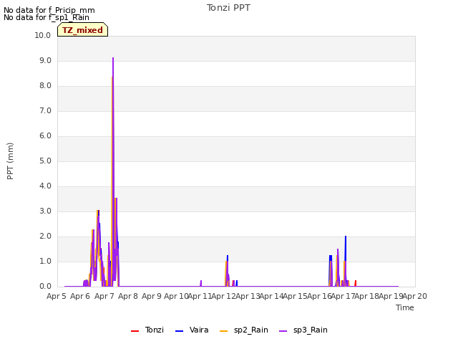The height and width of the screenshot is (344, 458).
Task: Click the 1.0 y-axis tick label
Action: pos(45,261)
